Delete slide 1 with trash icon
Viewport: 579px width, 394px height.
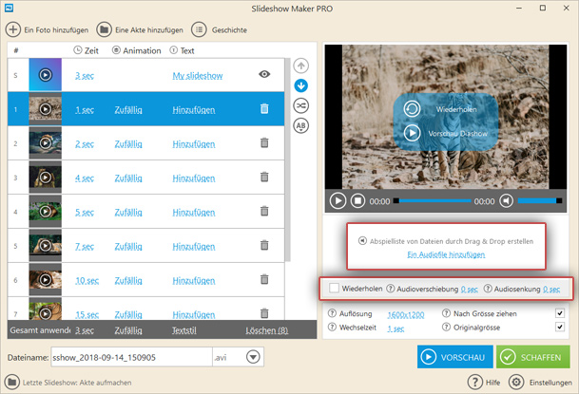point(264,109)
